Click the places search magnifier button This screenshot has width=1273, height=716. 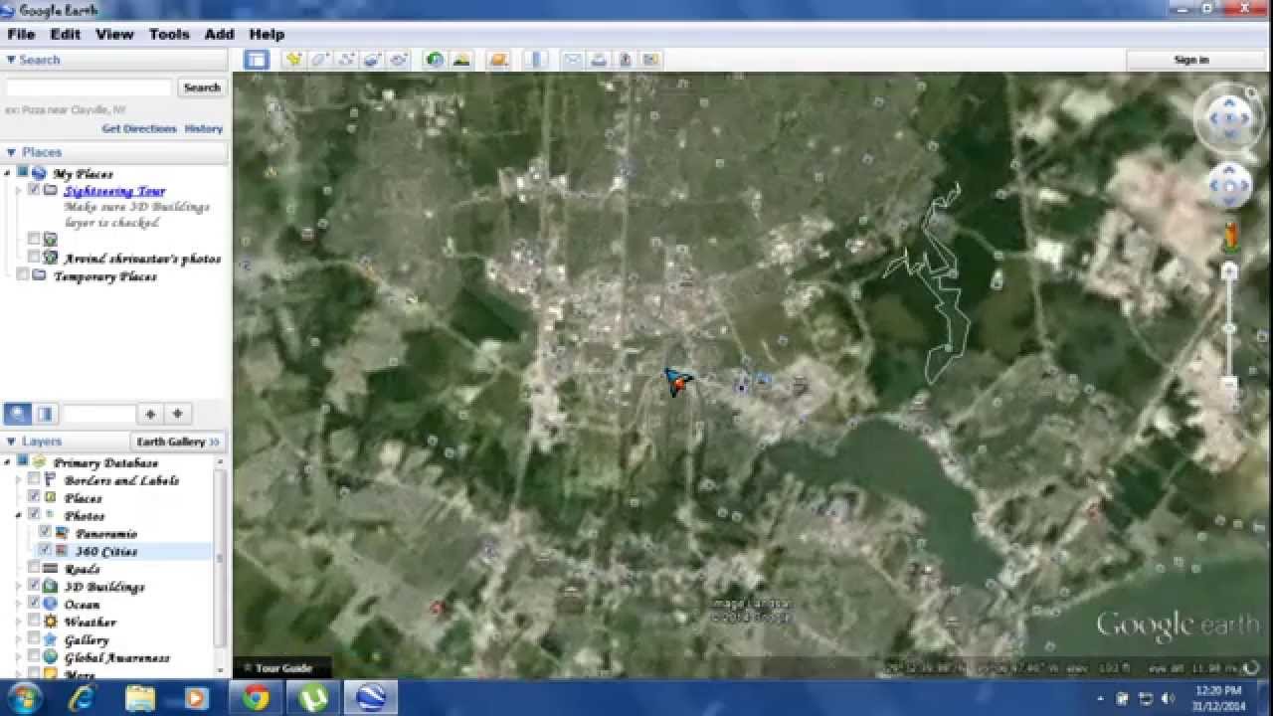coord(18,414)
